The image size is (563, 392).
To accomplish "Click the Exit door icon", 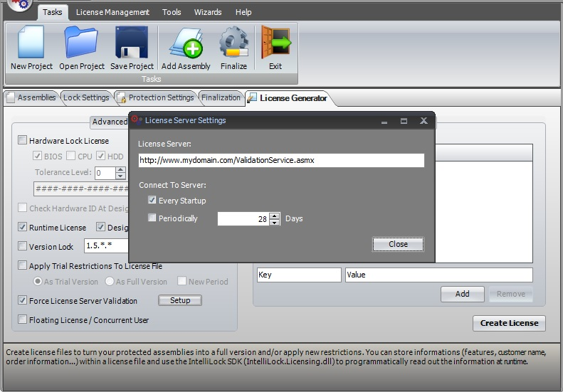I will (x=275, y=43).
